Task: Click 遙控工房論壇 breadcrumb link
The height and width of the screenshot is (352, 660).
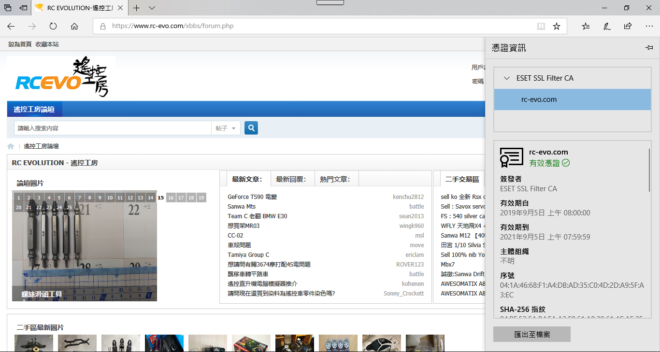Action: point(42,146)
